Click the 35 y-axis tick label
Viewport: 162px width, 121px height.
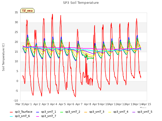[16, 13]
